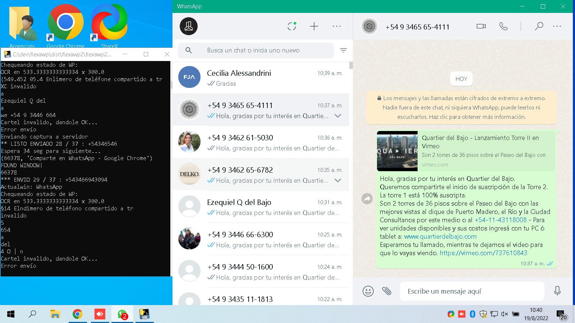Click the HOY date label
This screenshot has width=575, height=323.
461,79
